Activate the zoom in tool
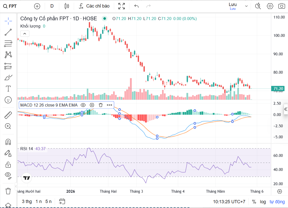288x208 pixels. [8, 126]
